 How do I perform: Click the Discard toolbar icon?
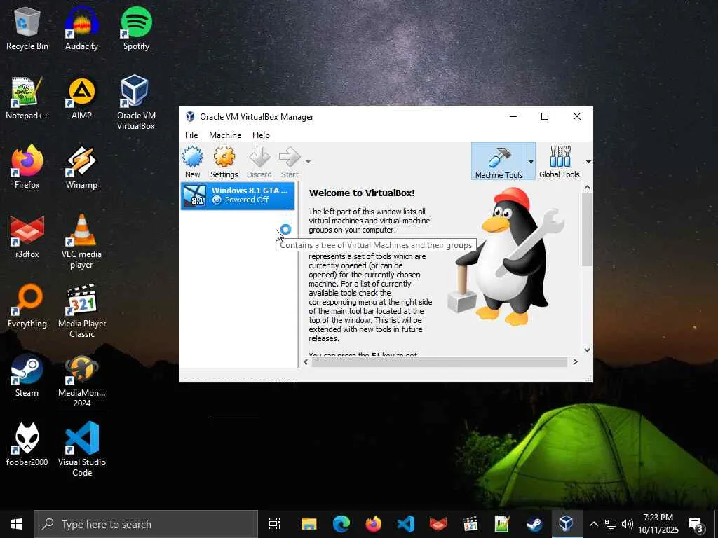click(x=259, y=162)
